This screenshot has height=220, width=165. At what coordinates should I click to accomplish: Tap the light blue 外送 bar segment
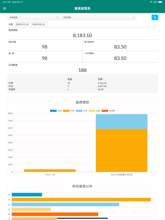pos(122,122)
